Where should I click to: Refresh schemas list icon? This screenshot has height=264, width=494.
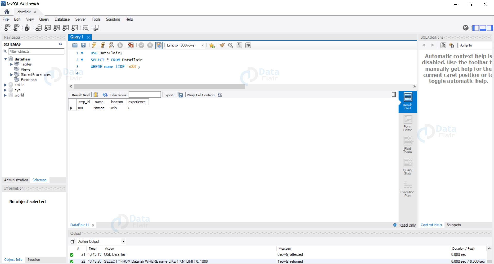(x=60, y=44)
